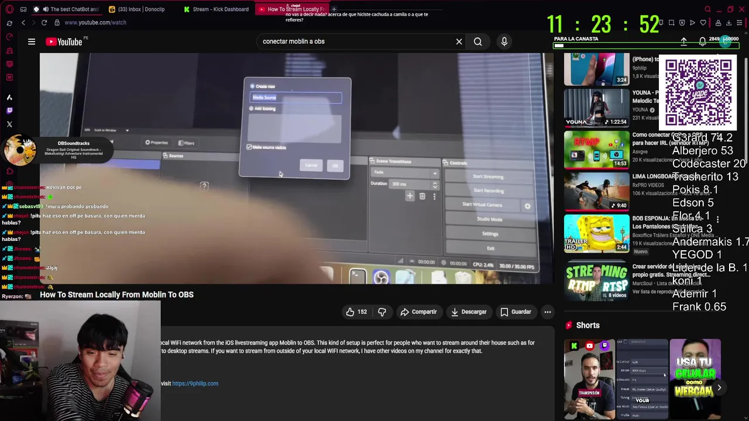Click the video player area to pause

[x=297, y=168]
